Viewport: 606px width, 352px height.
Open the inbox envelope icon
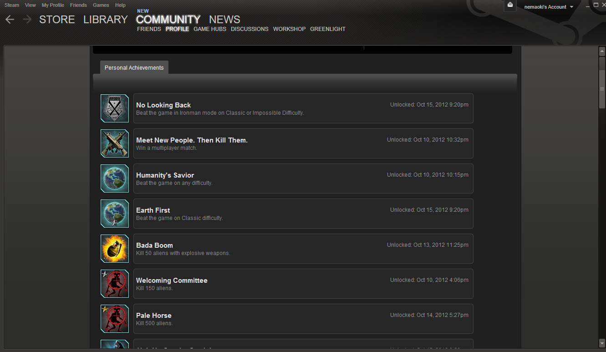(510, 5)
